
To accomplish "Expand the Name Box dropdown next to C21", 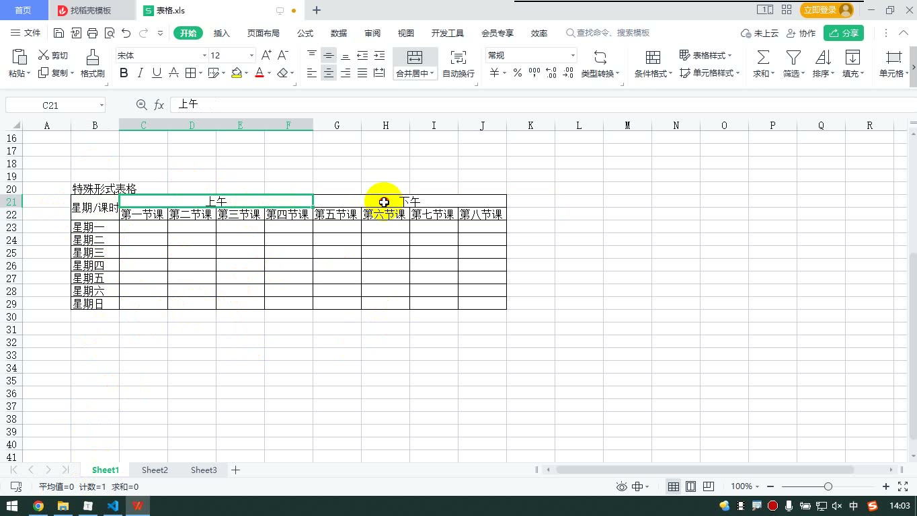I will pyautogui.click(x=102, y=105).
